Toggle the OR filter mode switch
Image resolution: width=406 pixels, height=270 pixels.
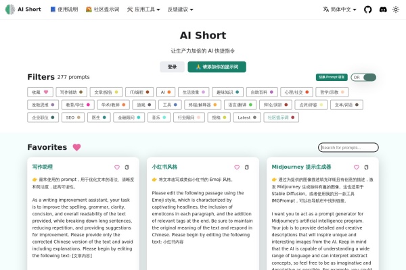pyautogui.click(x=363, y=77)
